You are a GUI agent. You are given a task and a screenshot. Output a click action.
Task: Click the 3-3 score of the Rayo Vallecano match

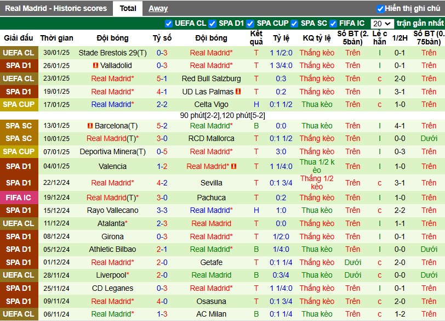[162, 211]
